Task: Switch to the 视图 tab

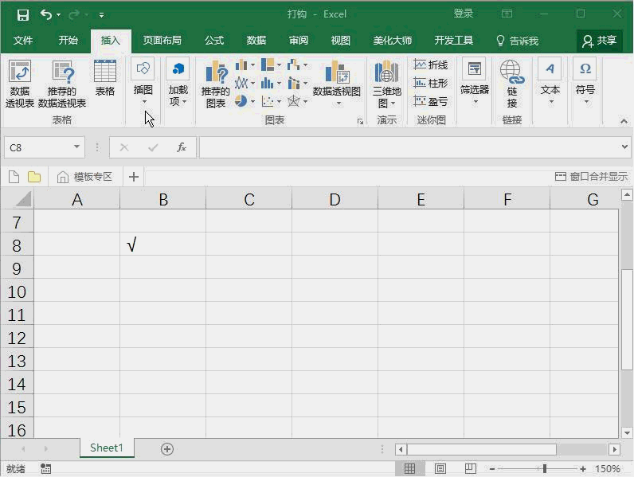Action: pyautogui.click(x=340, y=41)
